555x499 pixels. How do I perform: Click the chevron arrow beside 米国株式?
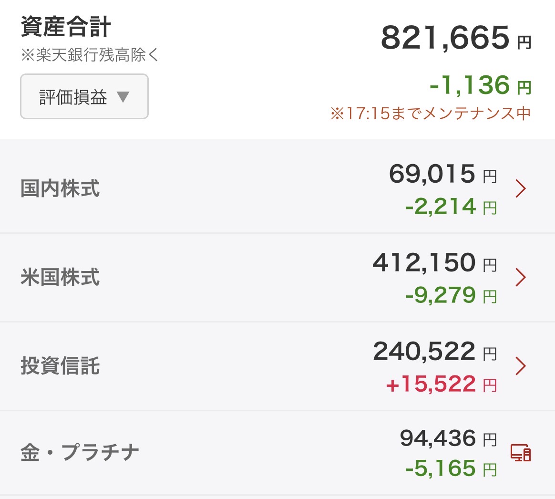point(521,277)
